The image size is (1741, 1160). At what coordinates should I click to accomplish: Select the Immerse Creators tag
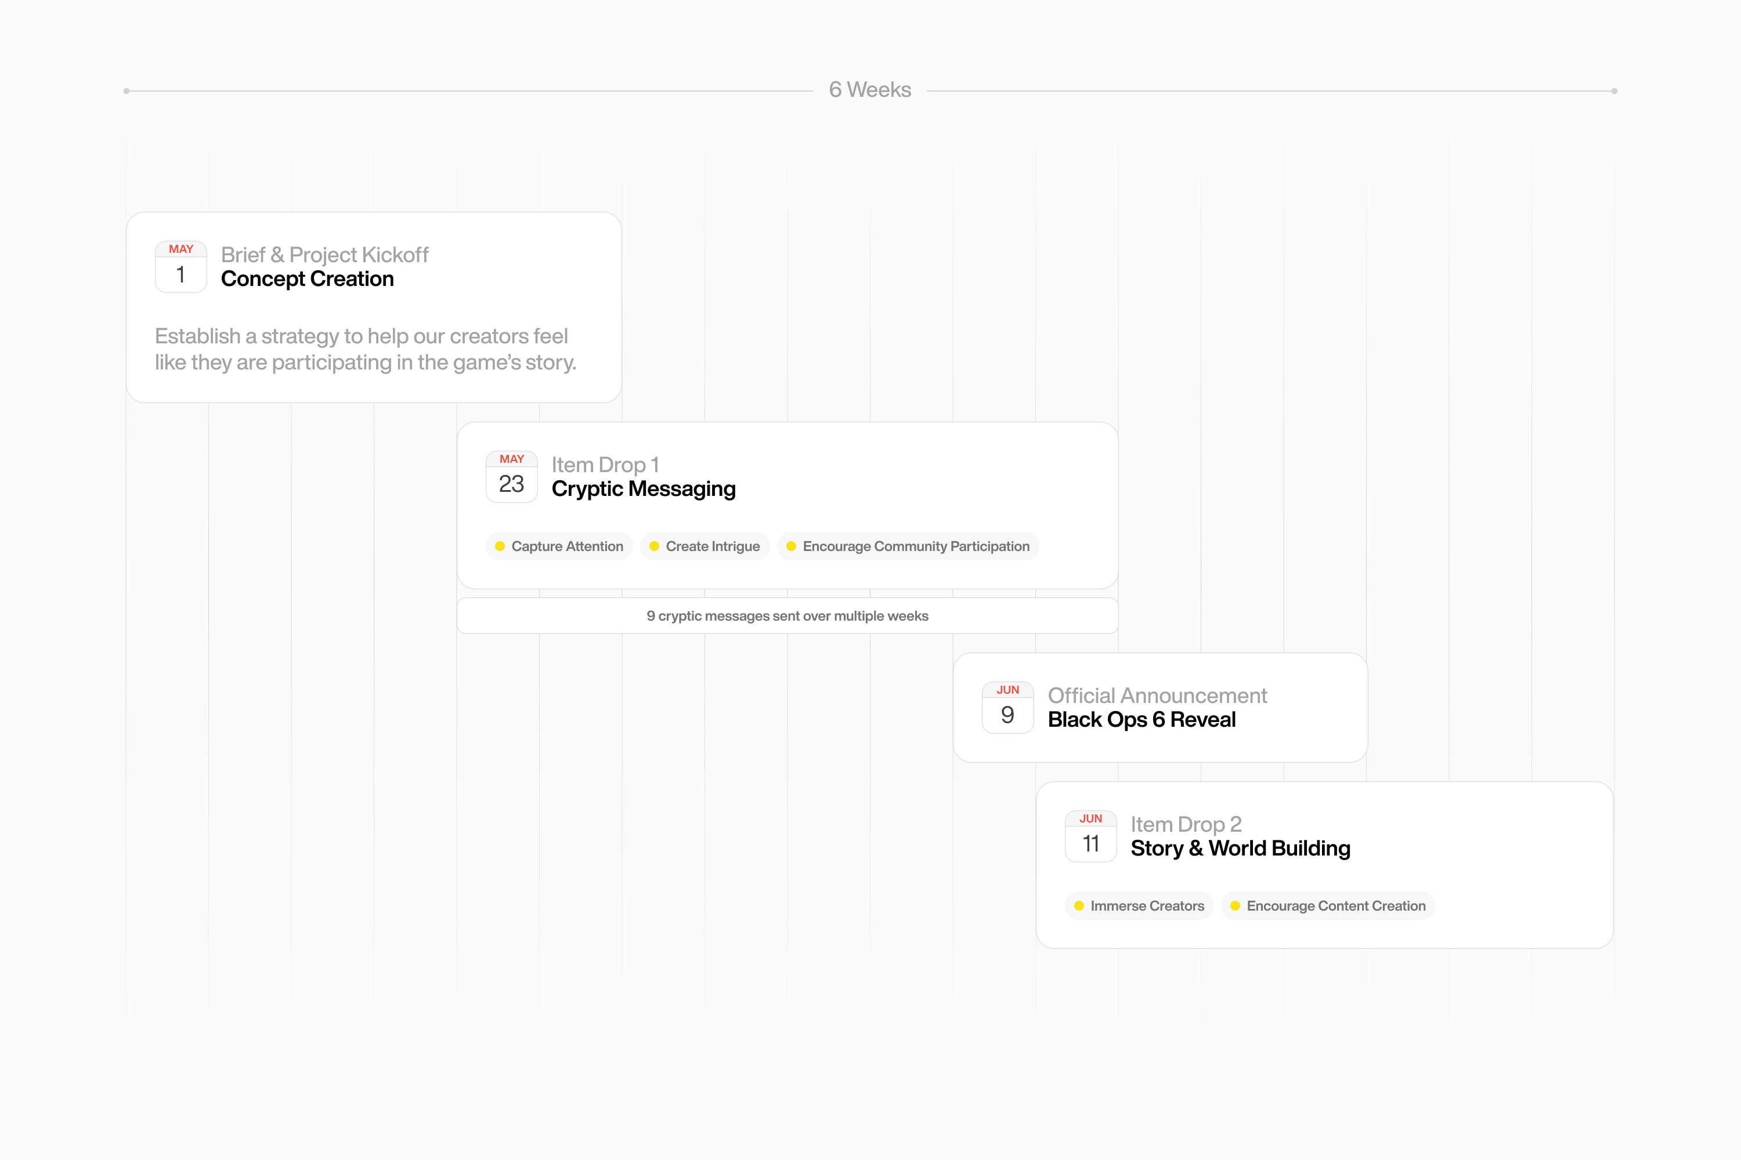pos(1139,905)
